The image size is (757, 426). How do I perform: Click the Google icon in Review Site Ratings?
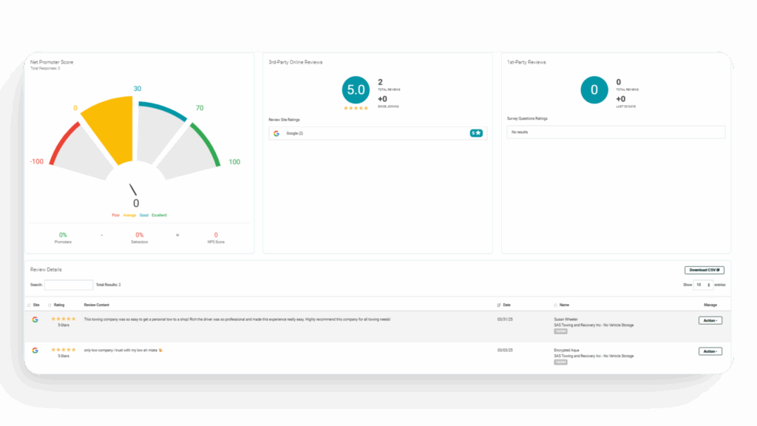coord(276,133)
